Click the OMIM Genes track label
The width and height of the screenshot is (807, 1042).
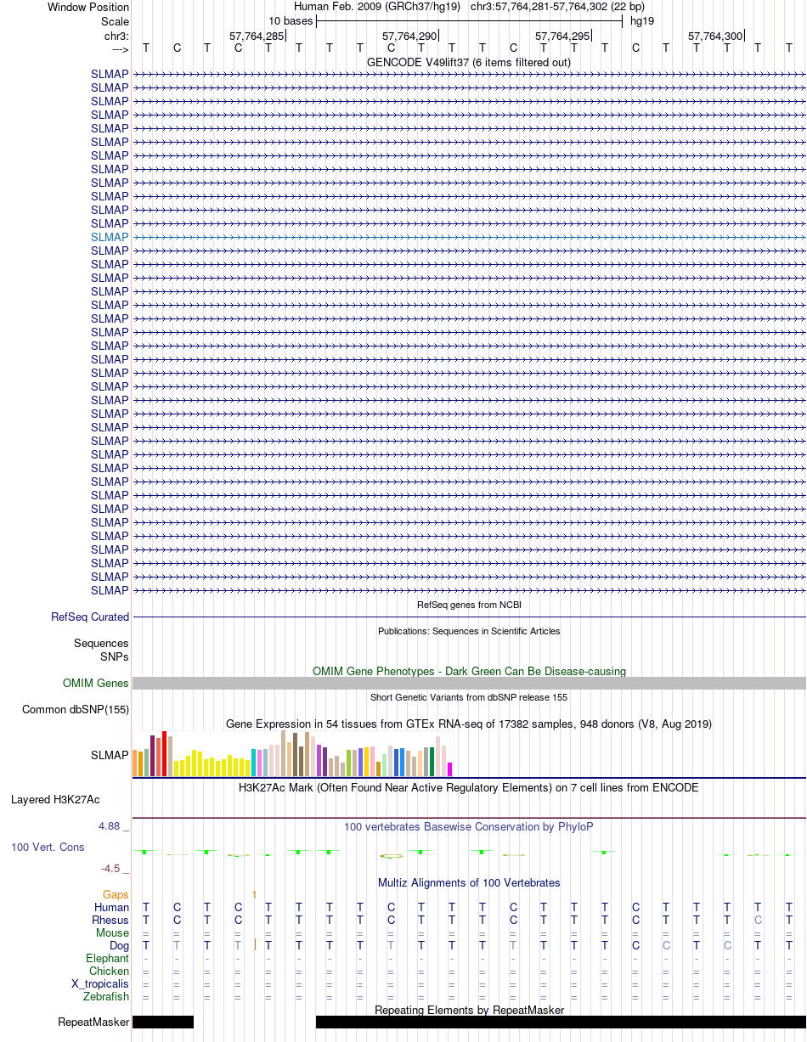(x=96, y=684)
